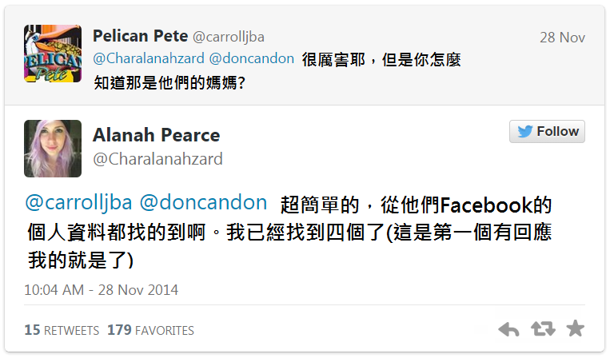The width and height of the screenshot is (610, 358).
Task: Retweet this tweet using retweet icon
Action: (543, 329)
